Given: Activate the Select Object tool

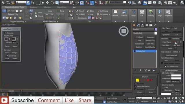Looking at the screenshot, I should pyautogui.click(x=28, y=3).
